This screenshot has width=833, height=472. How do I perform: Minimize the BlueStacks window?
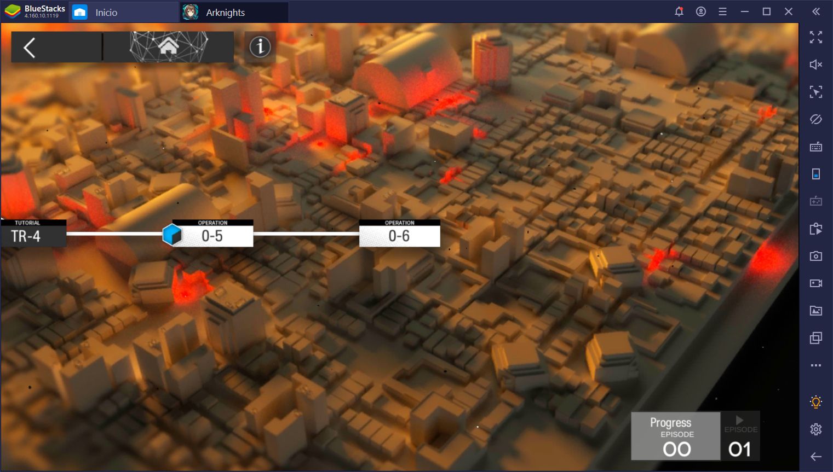click(x=745, y=11)
